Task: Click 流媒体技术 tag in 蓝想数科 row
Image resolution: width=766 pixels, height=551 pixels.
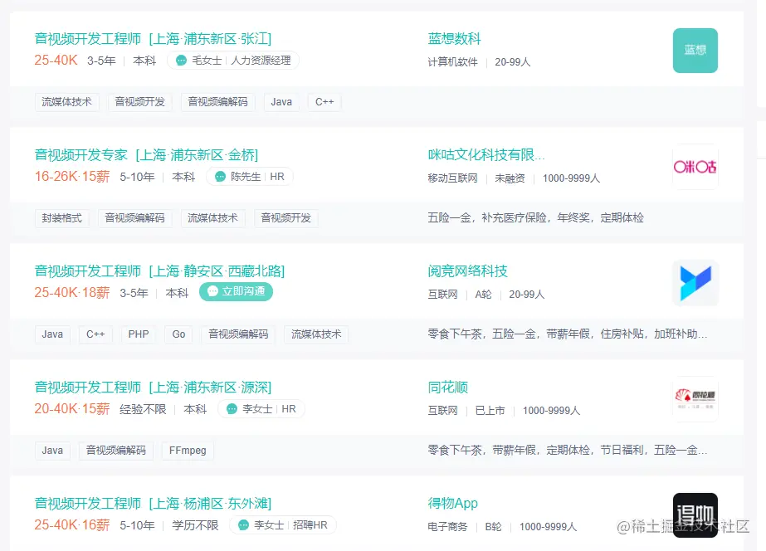Action: (67, 102)
